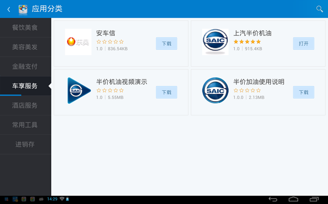Tap the five-star rating of 上汽半价机油
The image size is (328, 204).
point(247,41)
